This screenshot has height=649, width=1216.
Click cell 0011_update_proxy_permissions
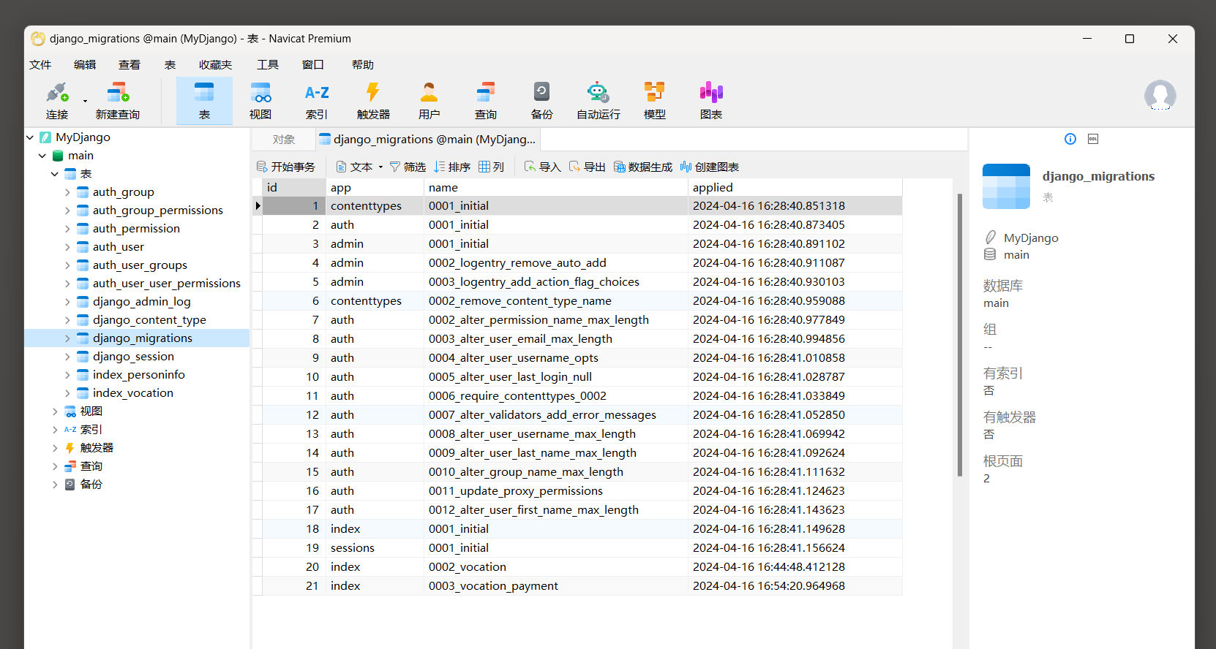point(556,491)
